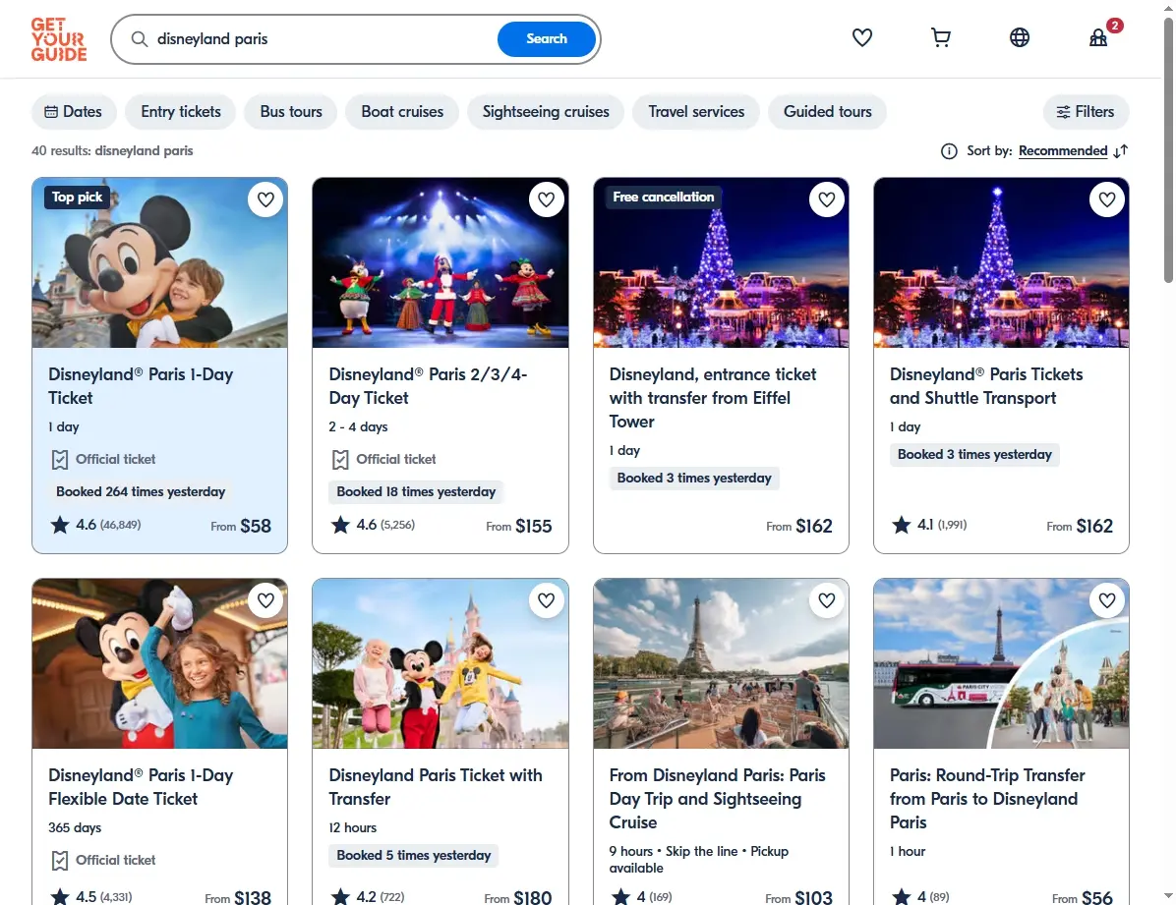Click 'Booked 264 times yesterday' label
This screenshot has width=1176, height=905.
point(141,492)
